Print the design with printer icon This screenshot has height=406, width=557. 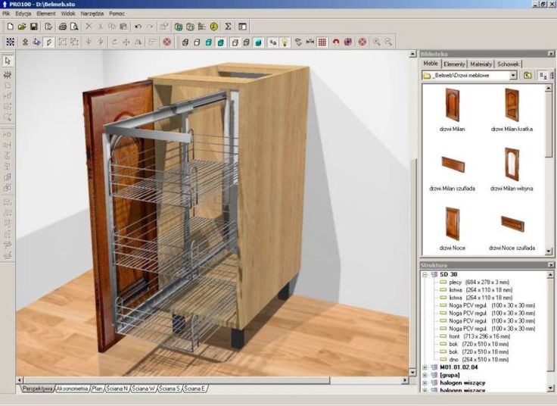click(x=63, y=27)
